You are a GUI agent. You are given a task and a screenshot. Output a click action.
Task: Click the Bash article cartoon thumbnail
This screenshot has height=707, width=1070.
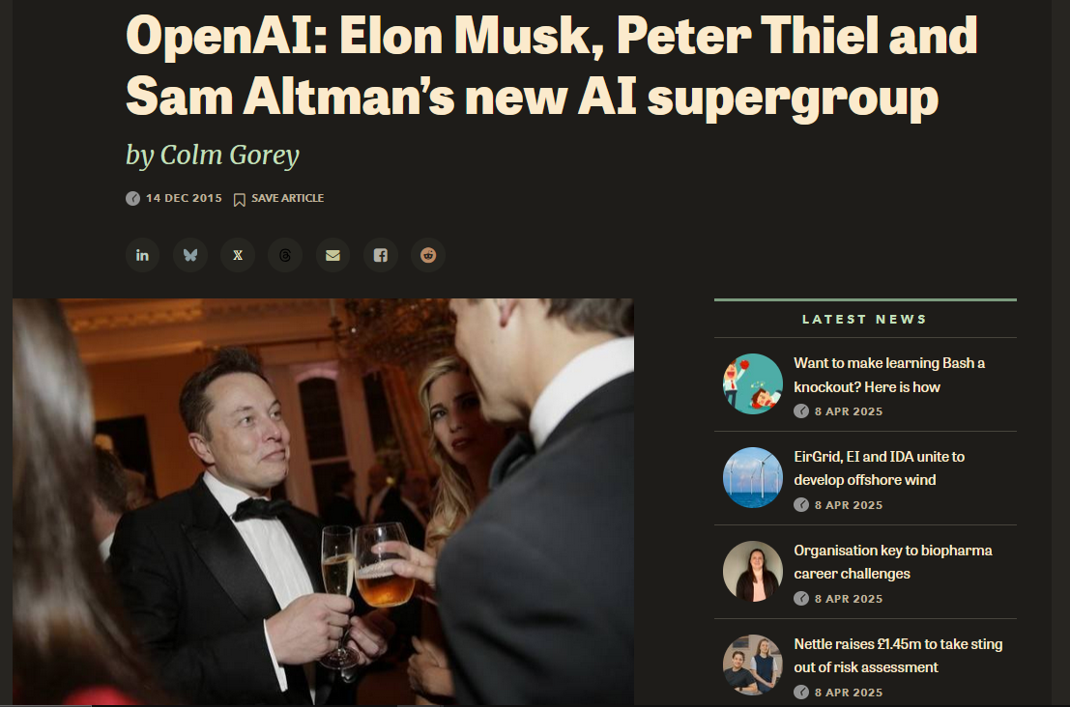point(753,383)
